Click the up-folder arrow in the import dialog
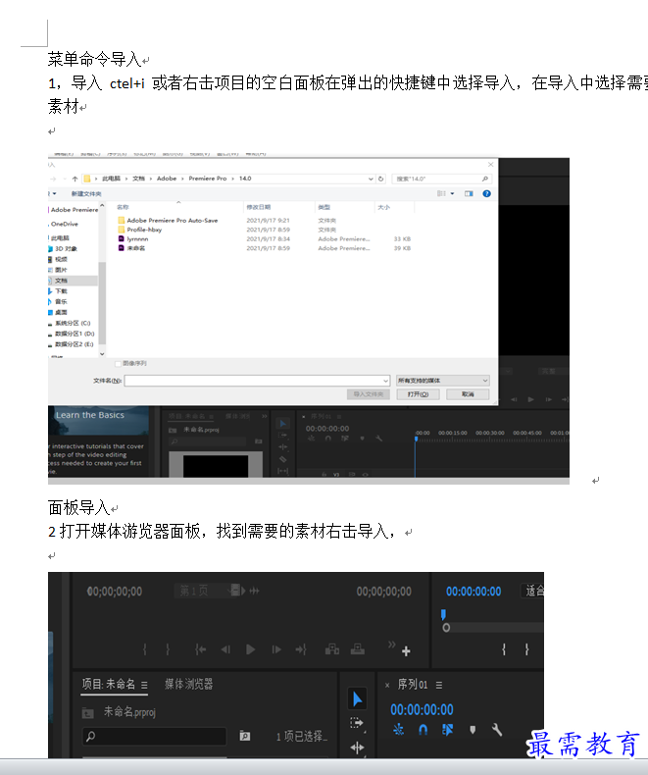 [x=75, y=179]
